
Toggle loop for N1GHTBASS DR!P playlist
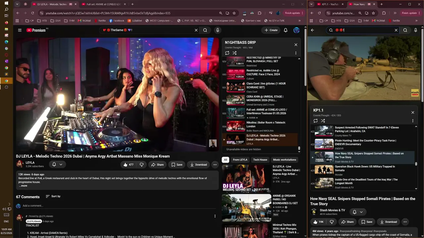[x=227, y=53]
